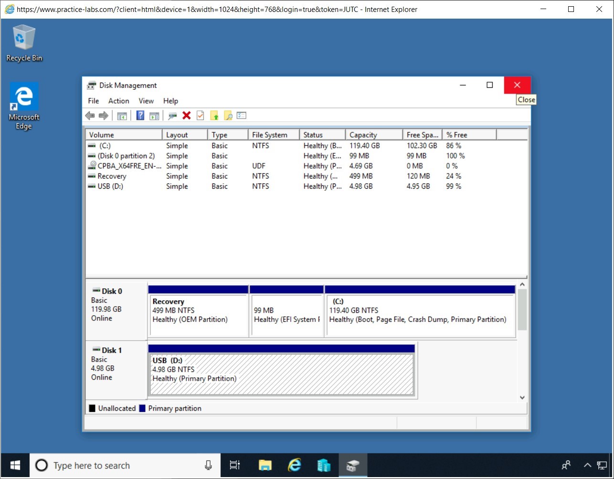Select the (C:) 119.40 GB NTFS partition block
Screen dimensions: 614x479
[420, 311]
